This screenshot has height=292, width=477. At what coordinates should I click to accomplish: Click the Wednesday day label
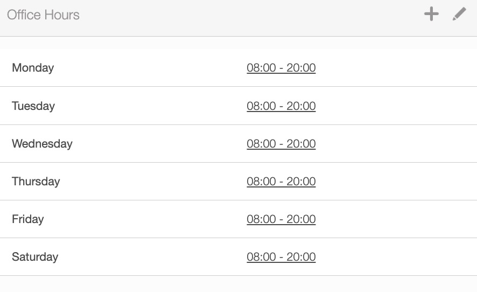tap(42, 144)
